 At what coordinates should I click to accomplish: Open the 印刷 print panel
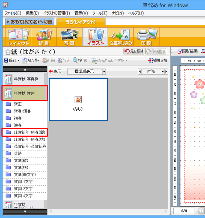click(146, 37)
